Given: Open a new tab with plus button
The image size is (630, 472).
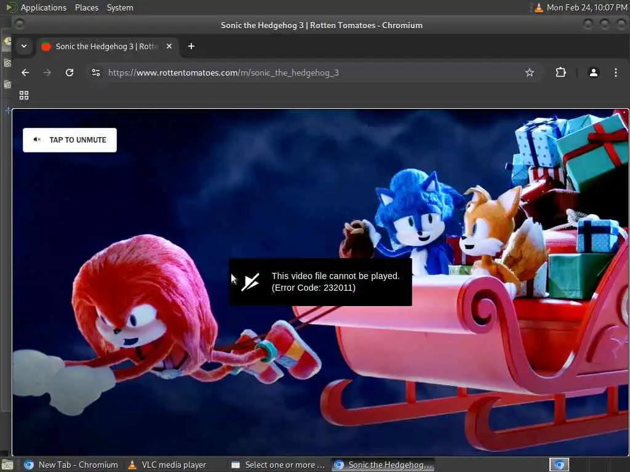Looking at the screenshot, I should [191, 46].
